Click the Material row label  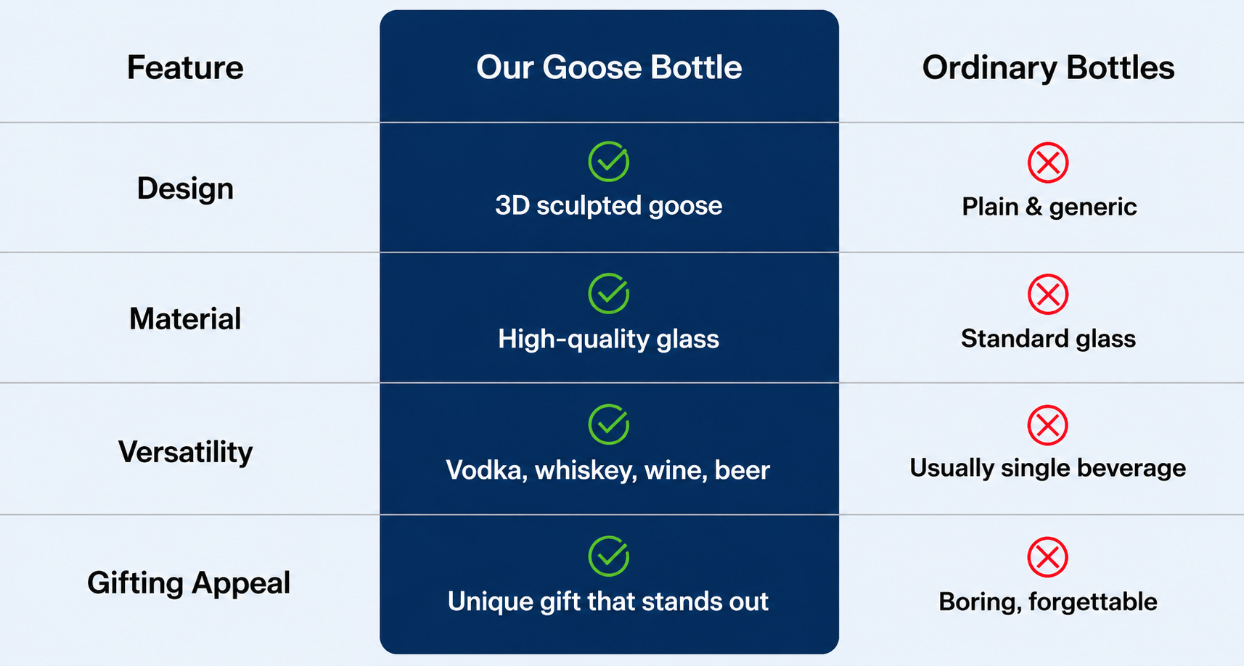(185, 319)
